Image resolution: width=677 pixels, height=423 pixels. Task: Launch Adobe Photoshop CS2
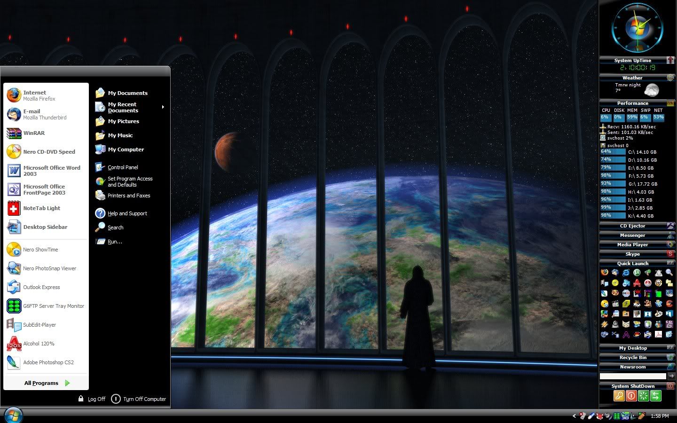tap(46, 362)
